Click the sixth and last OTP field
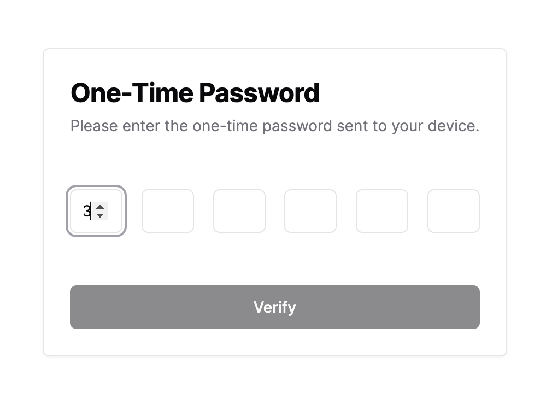 (454, 211)
